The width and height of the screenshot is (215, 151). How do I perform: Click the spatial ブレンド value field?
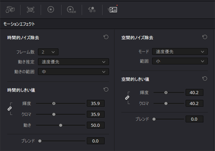[x=194, y=119]
